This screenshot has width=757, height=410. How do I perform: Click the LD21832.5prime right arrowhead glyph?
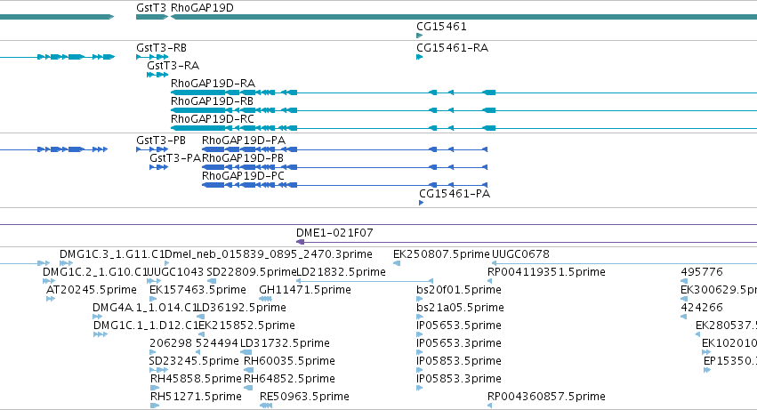pos(431,281)
